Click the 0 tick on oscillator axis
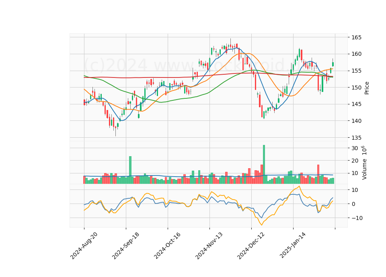The height and width of the screenshot is (277, 386). [353, 204]
